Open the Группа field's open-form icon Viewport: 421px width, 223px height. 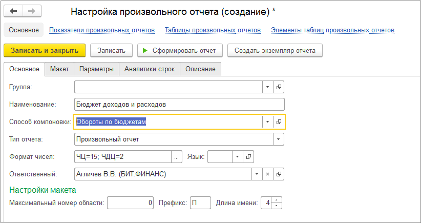[x=279, y=87]
